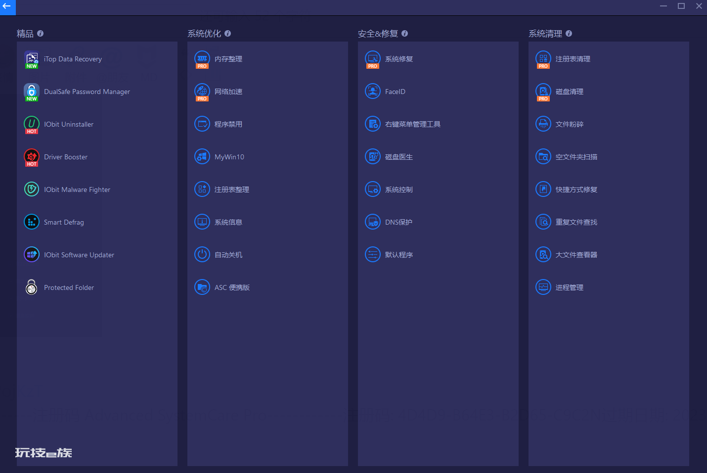The image size is (707, 473).
Task: Open the 文件粉碎 shredder icon
Action: click(x=543, y=124)
